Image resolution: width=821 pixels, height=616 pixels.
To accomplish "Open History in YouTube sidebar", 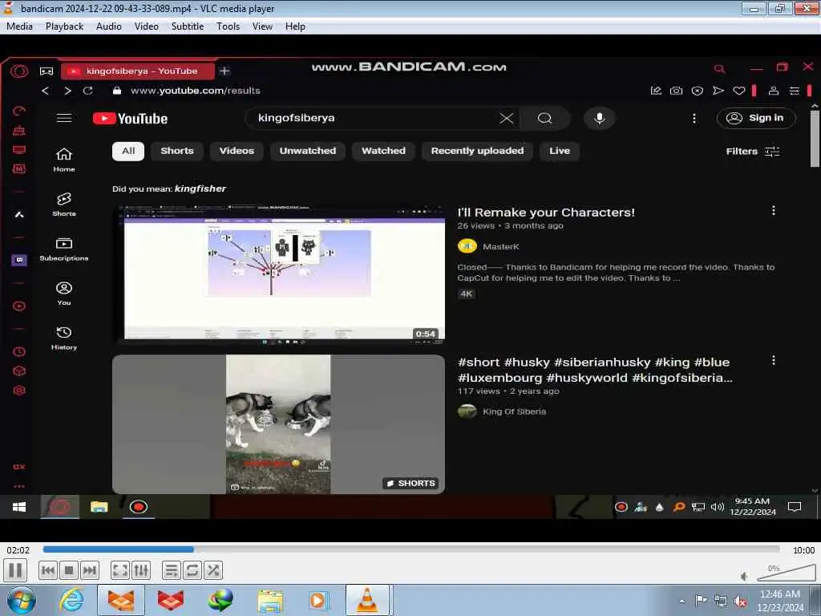I will click(x=64, y=338).
